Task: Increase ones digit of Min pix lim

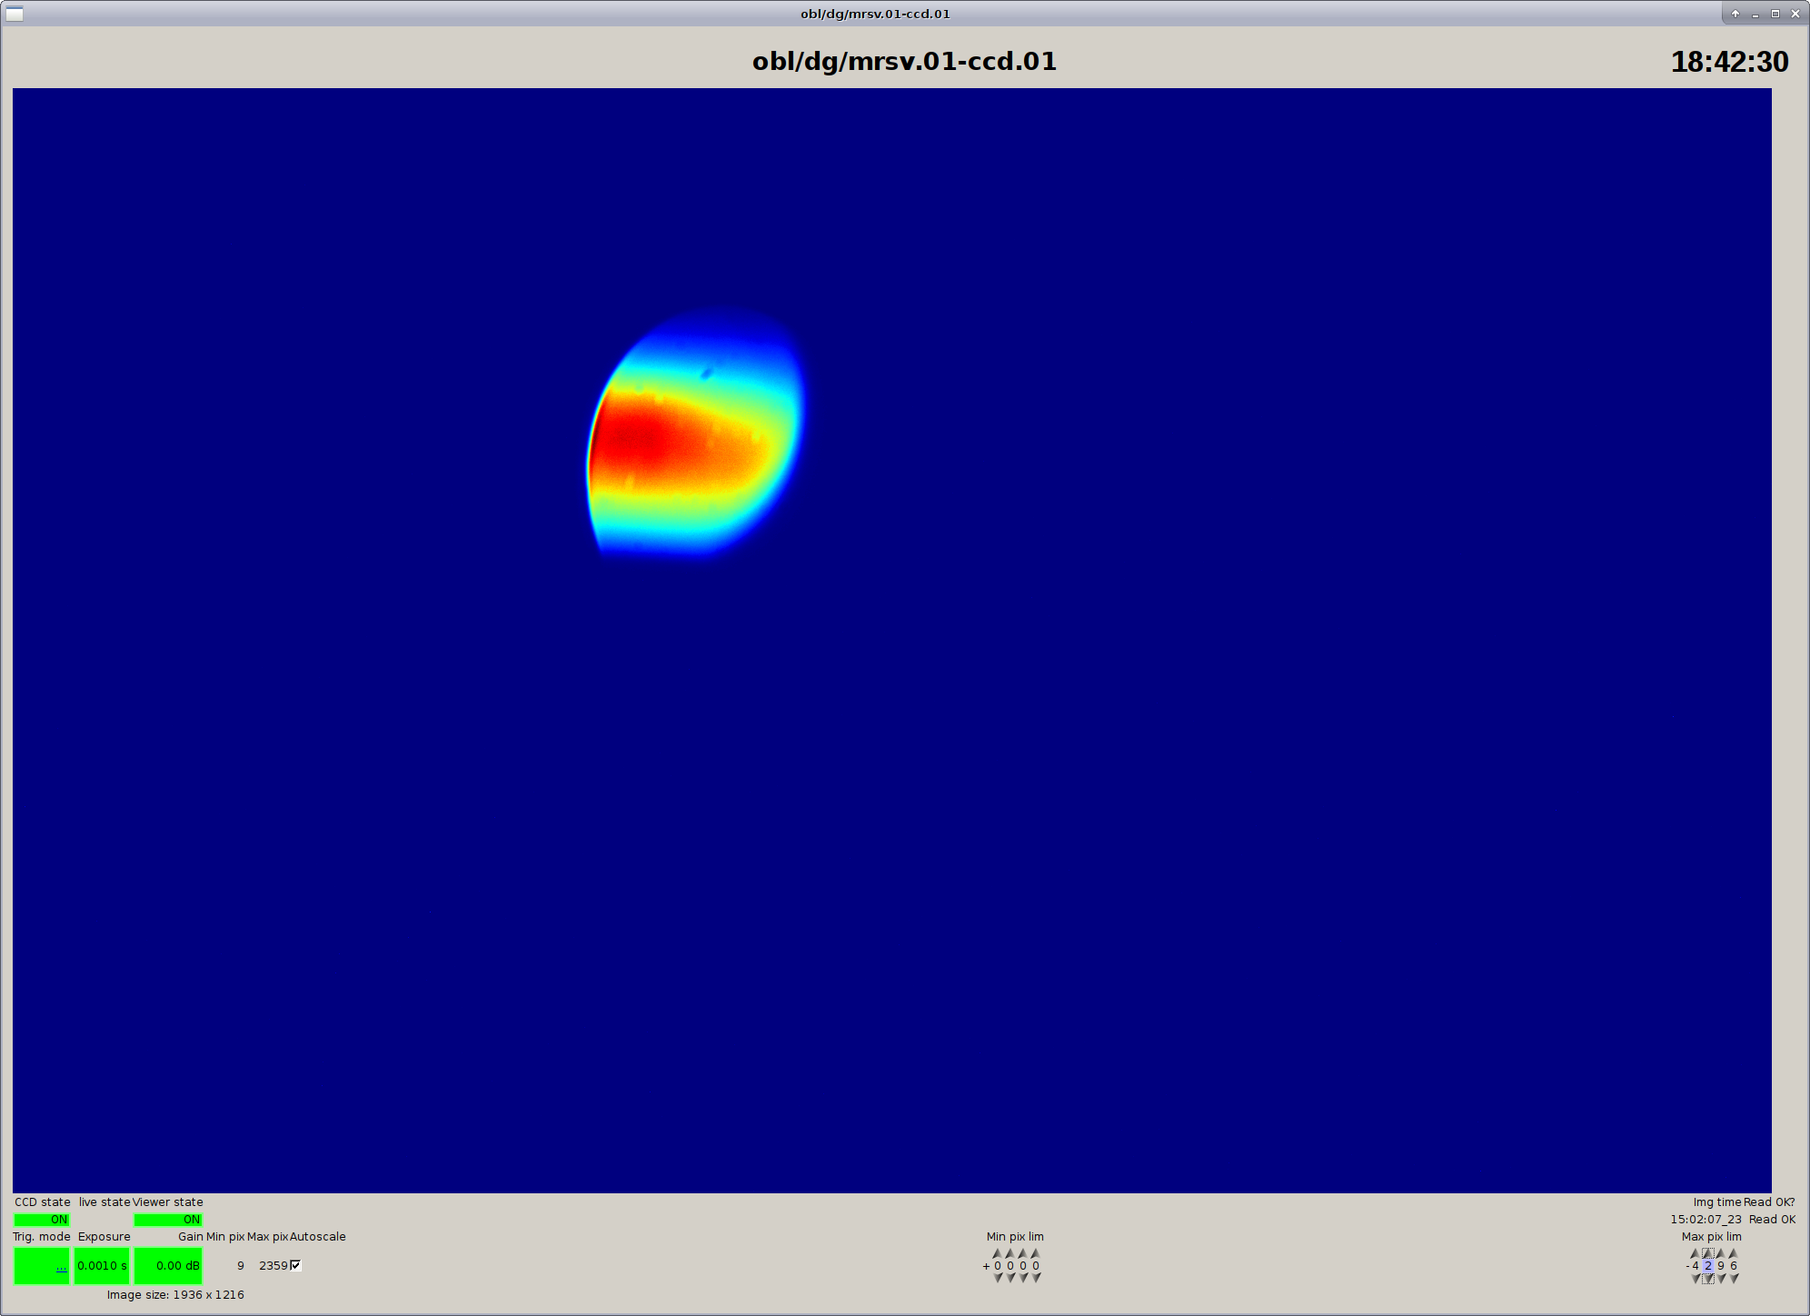Action: click(x=1036, y=1253)
